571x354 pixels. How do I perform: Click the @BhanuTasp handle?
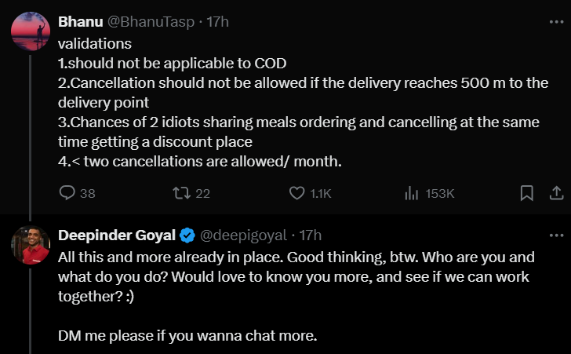pyautogui.click(x=146, y=22)
